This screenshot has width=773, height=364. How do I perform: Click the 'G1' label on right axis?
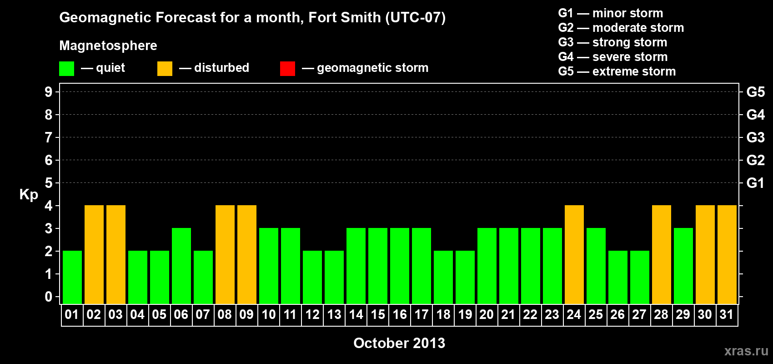click(x=756, y=183)
